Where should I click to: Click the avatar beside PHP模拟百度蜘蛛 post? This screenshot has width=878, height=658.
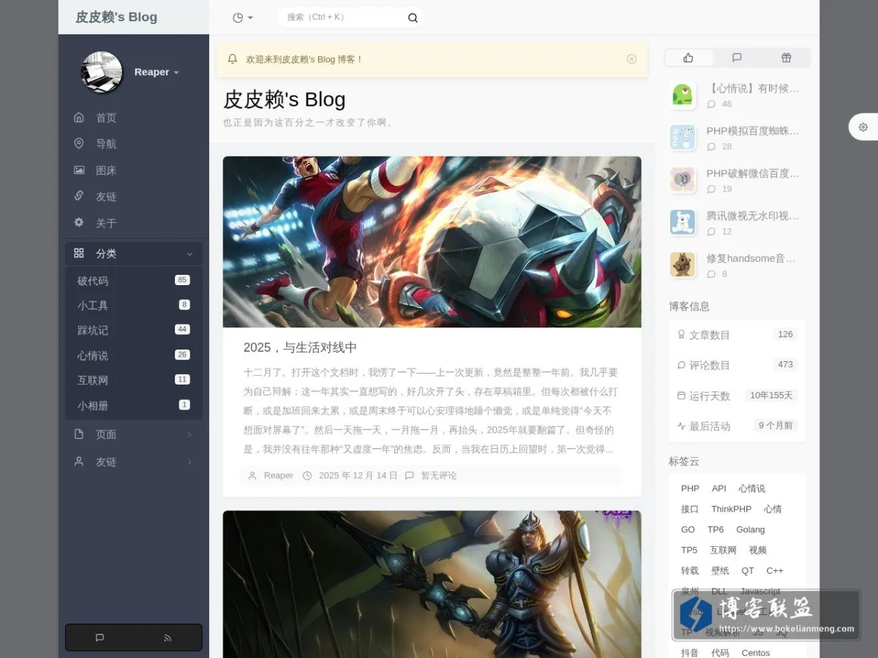tap(683, 138)
